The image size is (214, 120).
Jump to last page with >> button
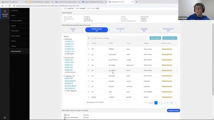click(176, 103)
